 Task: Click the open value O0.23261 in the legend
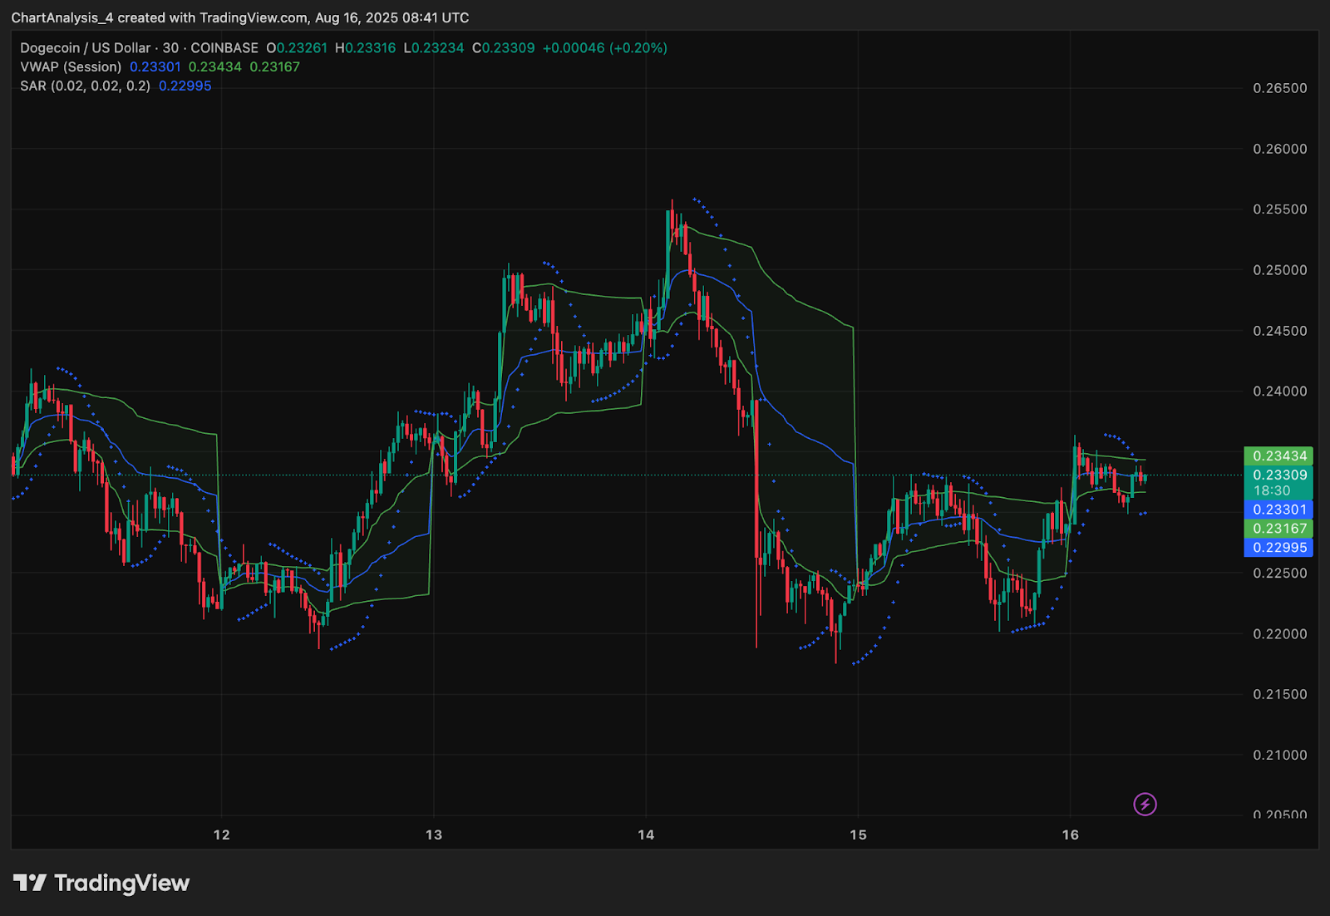pyautogui.click(x=297, y=48)
